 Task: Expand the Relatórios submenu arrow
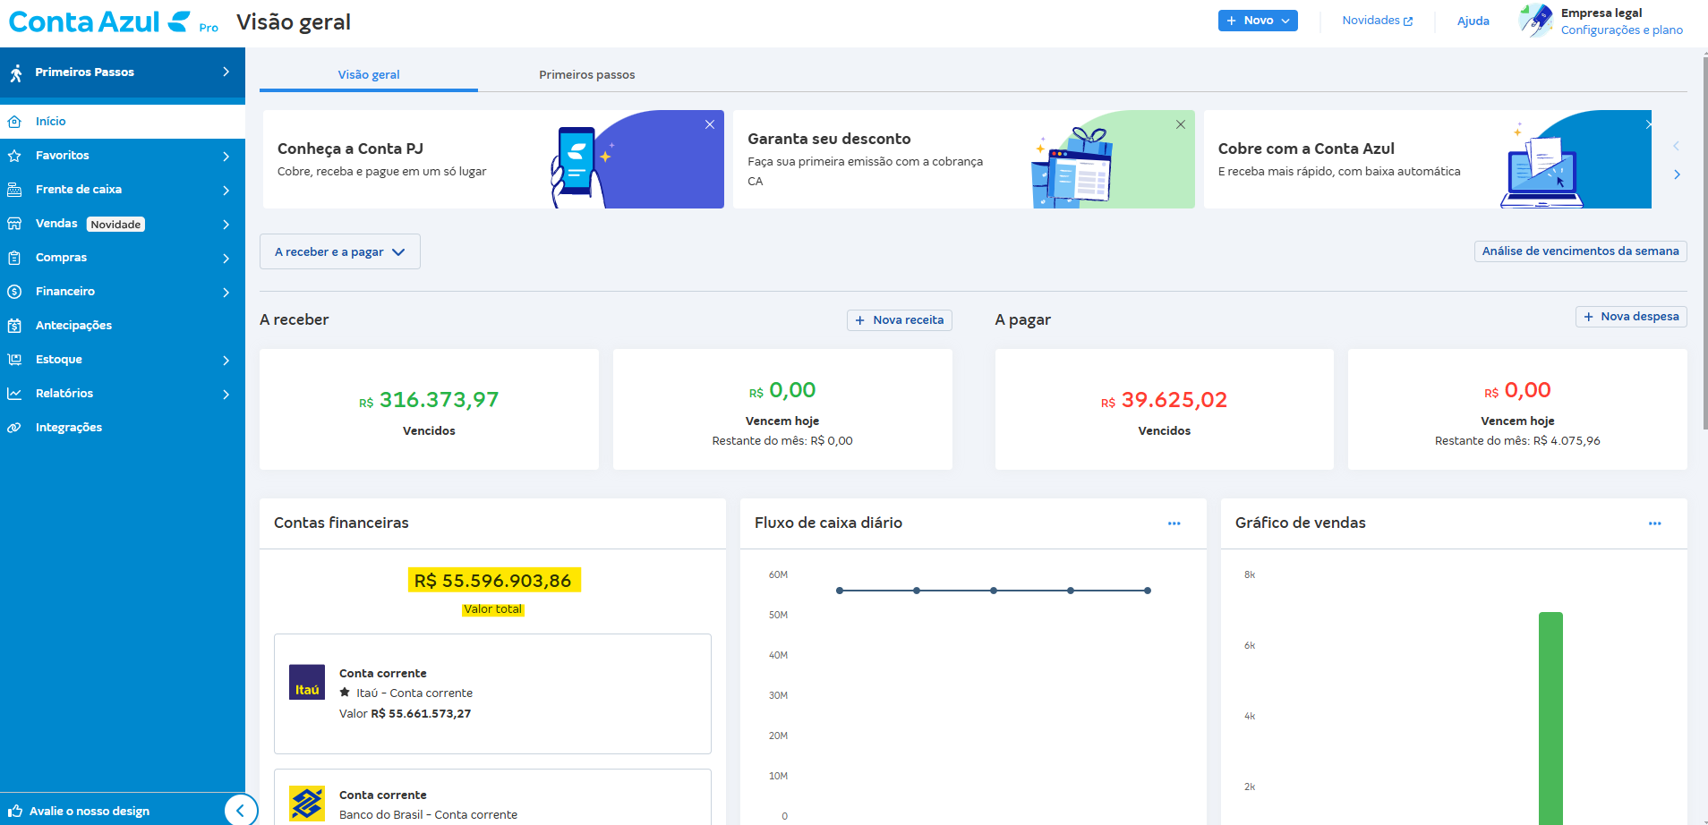(226, 395)
